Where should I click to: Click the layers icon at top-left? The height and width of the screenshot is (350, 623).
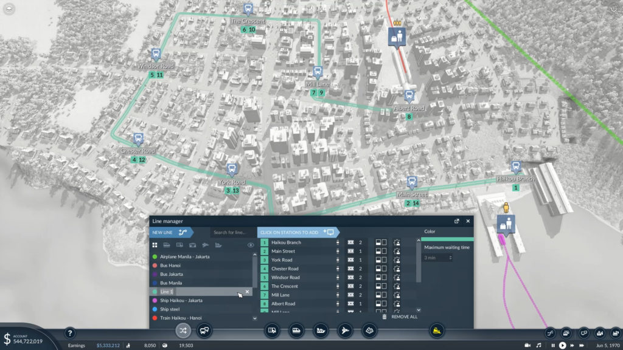(x=9, y=9)
